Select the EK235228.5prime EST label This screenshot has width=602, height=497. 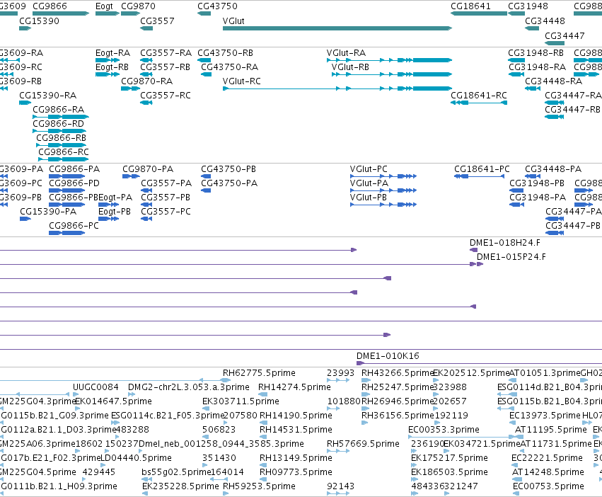(180, 486)
